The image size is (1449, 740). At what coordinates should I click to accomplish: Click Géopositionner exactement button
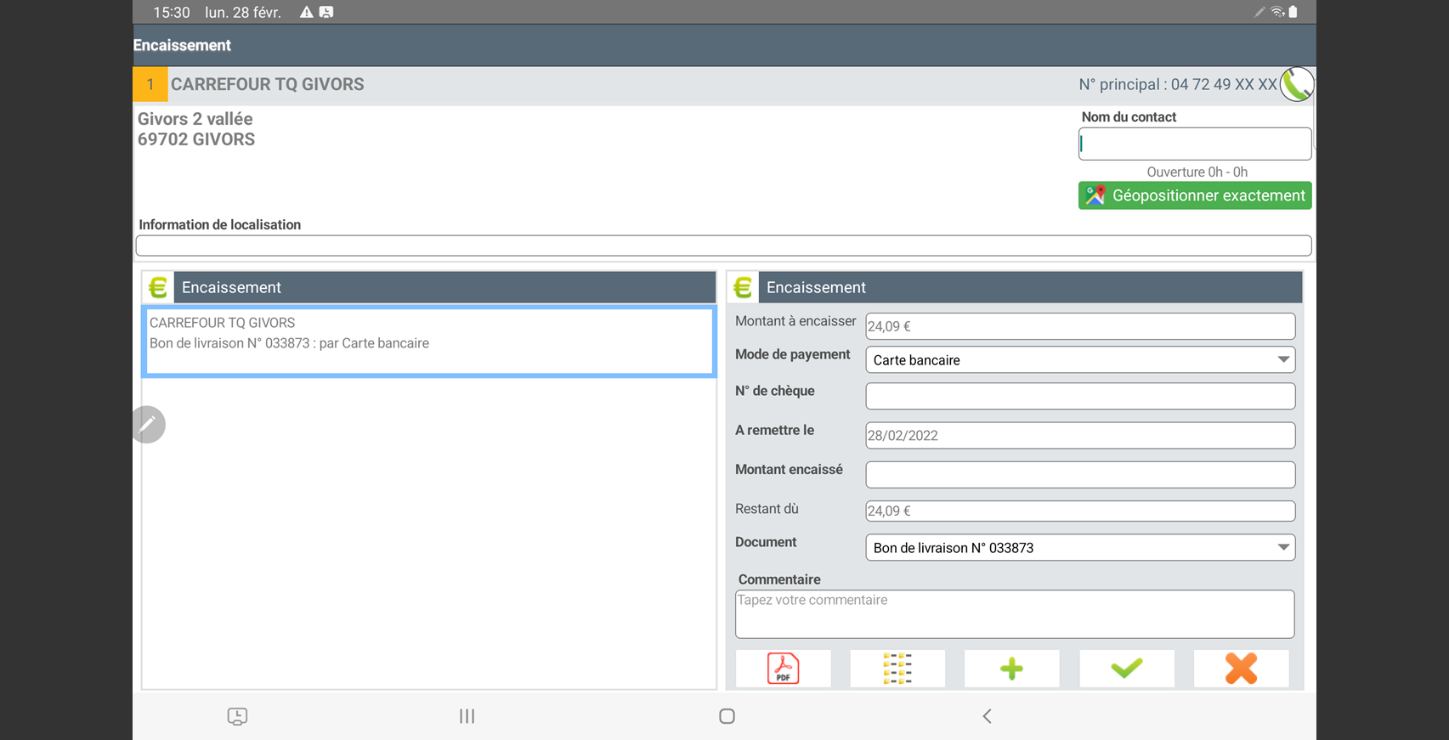click(x=1195, y=195)
